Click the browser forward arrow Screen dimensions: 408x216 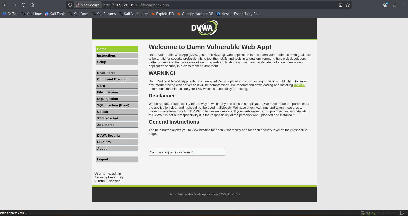14,5
